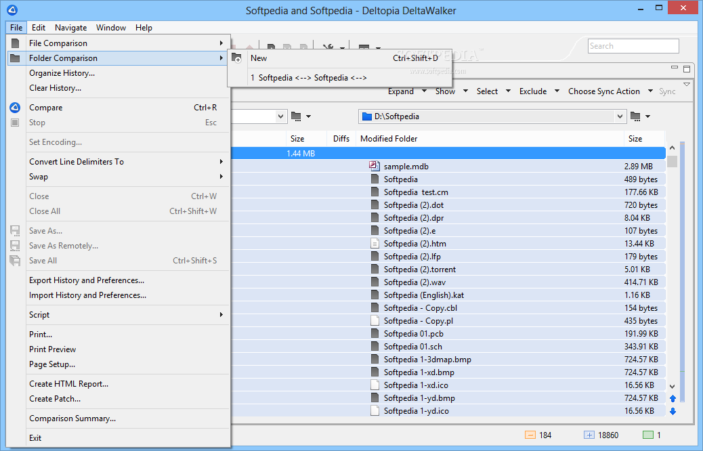Click the blue down arrow next difference icon
Screen dimensions: 703x451
pos(673,411)
